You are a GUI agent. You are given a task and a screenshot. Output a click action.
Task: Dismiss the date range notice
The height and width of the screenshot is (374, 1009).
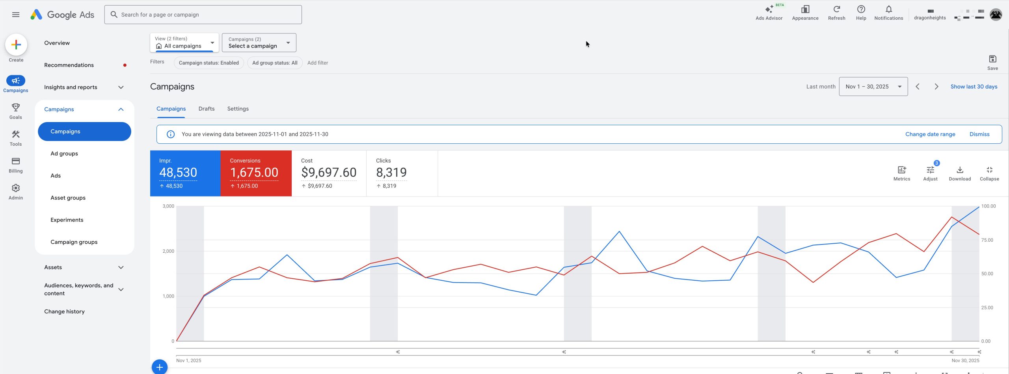[x=979, y=134]
